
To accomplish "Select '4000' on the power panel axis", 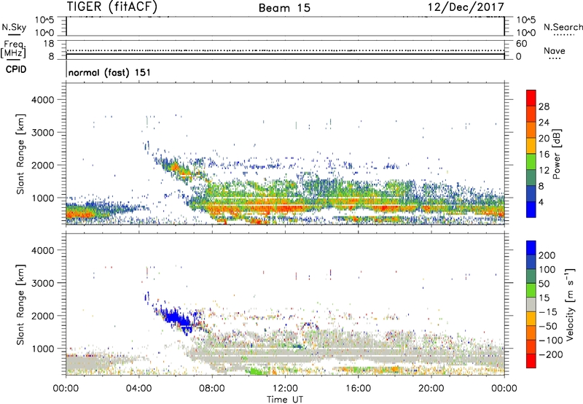I will pyautogui.click(x=43, y=100).
